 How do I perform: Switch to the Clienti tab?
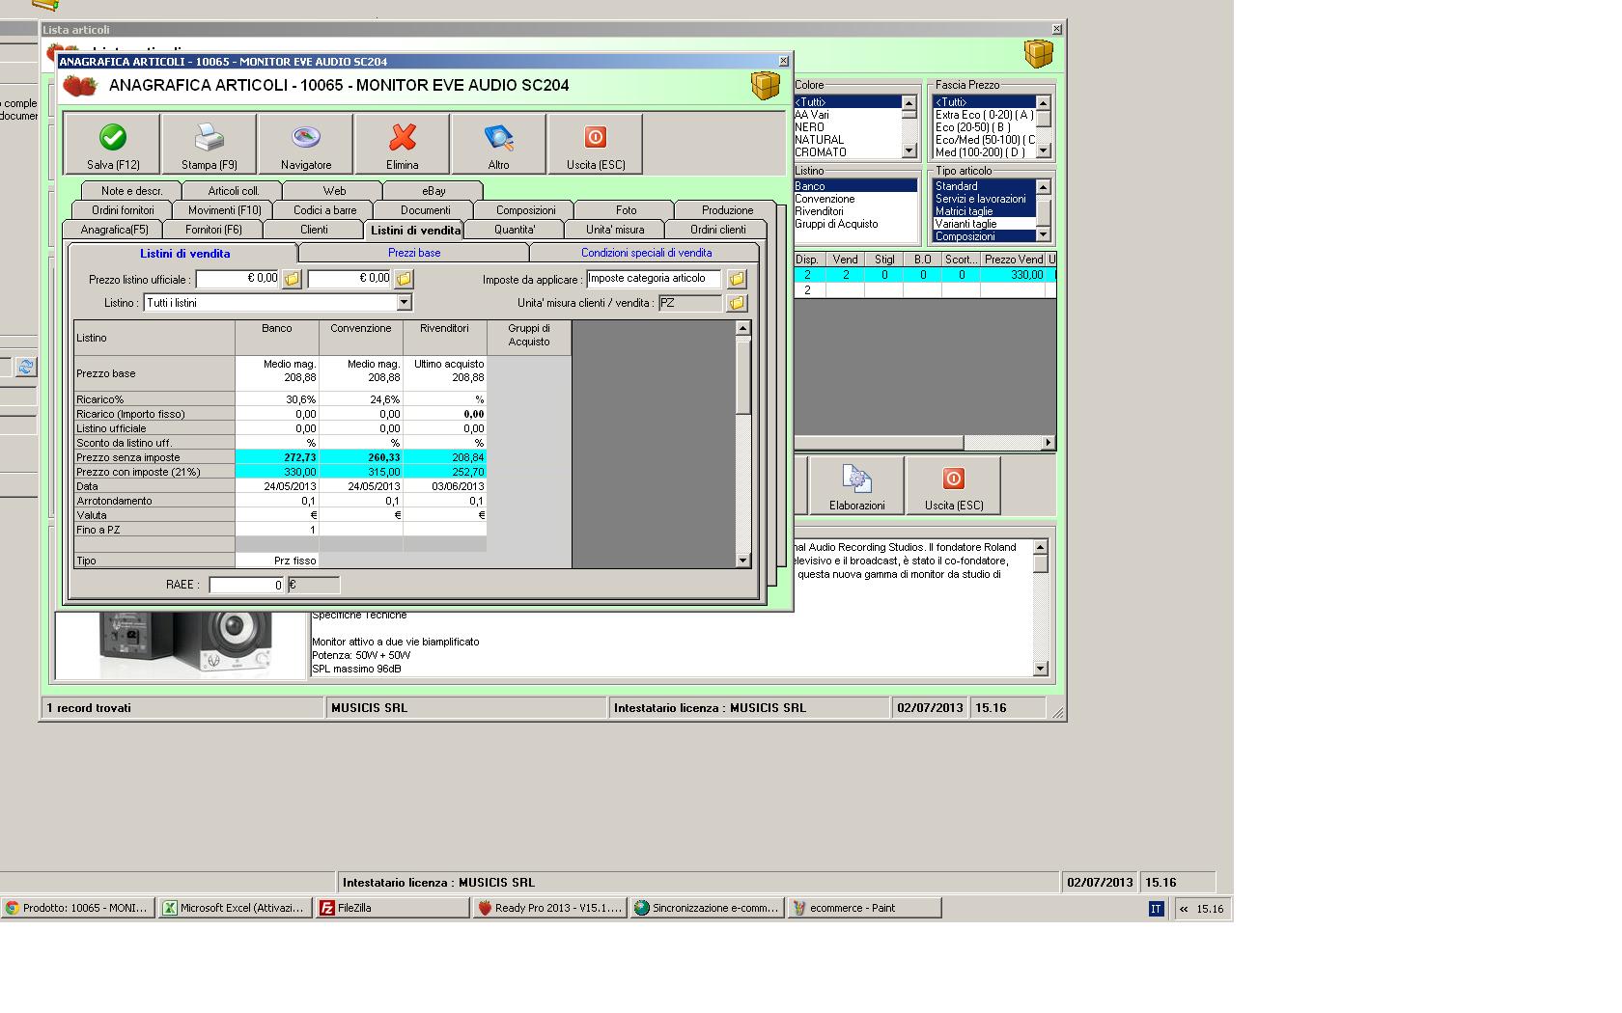[x=314, y=230]
